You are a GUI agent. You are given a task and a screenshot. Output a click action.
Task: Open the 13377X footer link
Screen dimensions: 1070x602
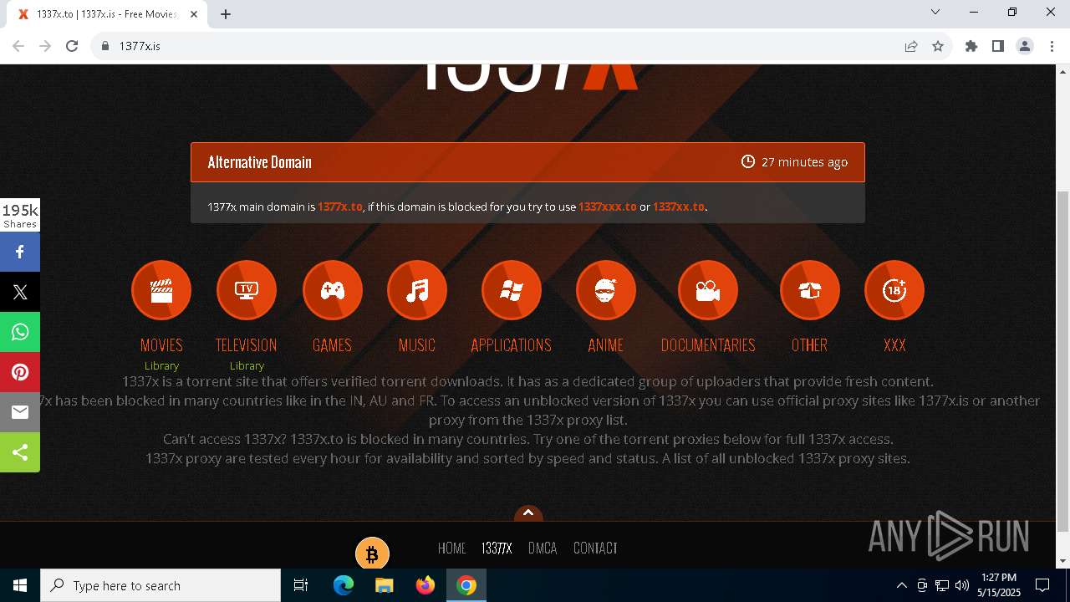click(x=497, y=548)
